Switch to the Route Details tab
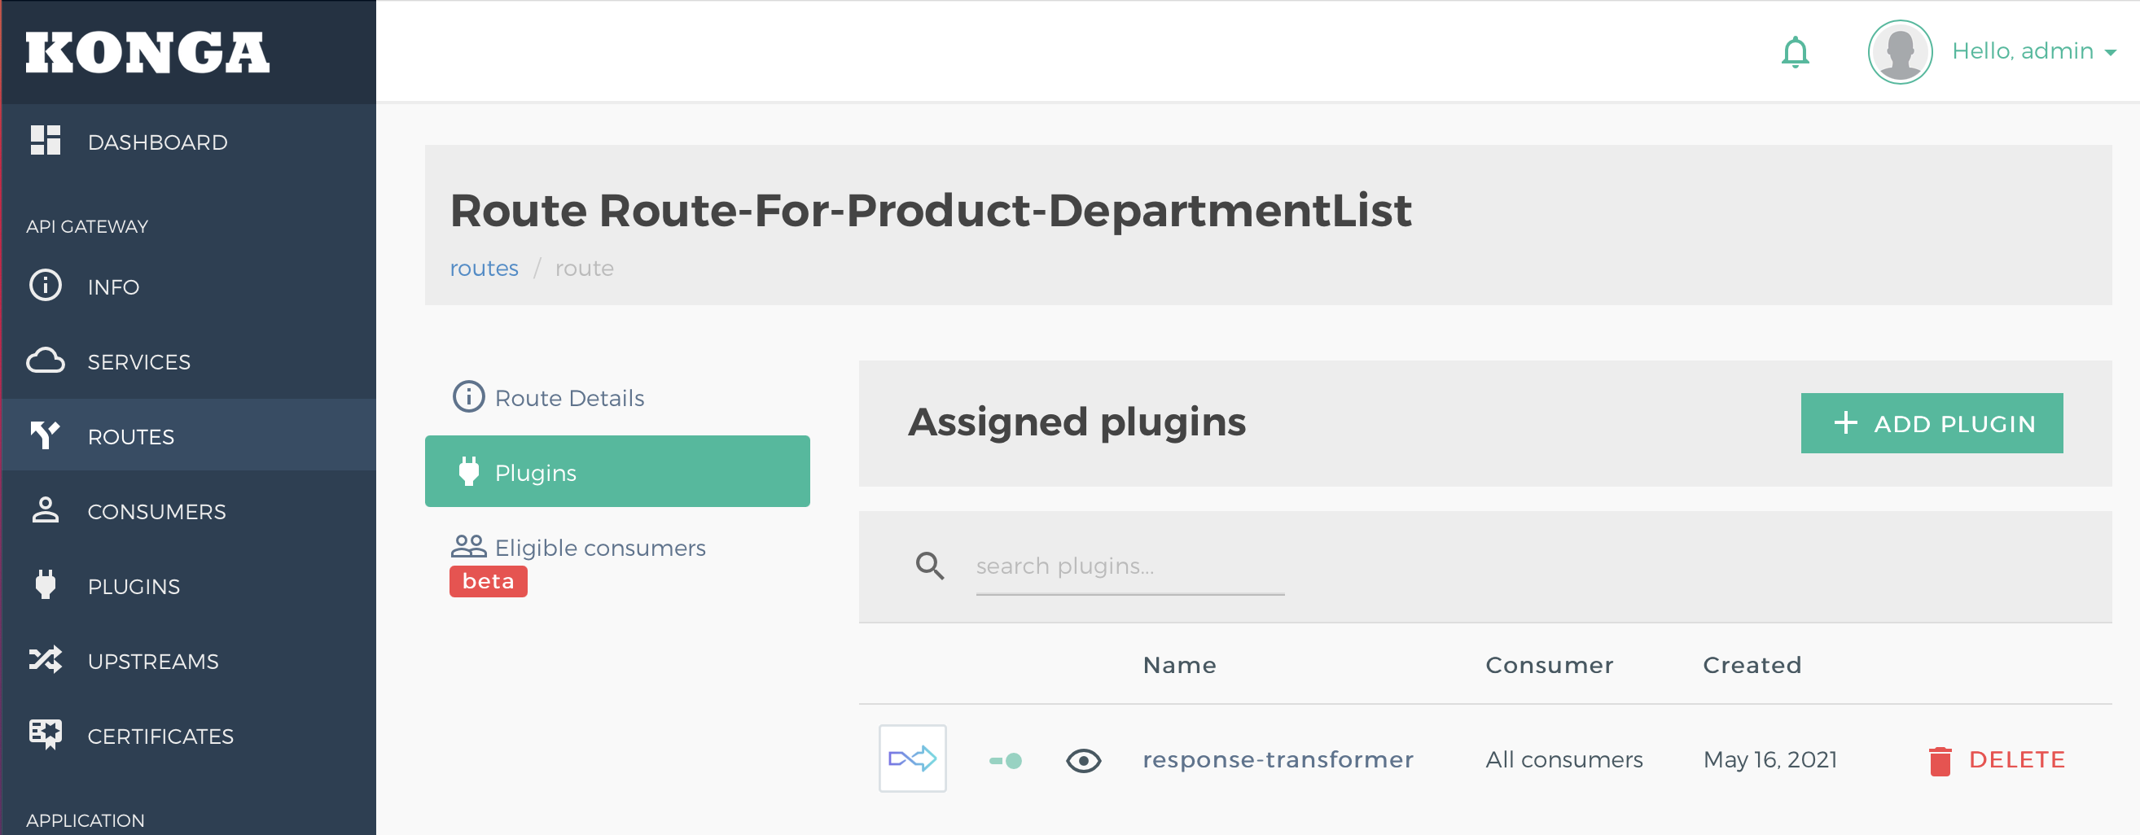This screenshot has width=2140, height=835. [x=569, y=397]
